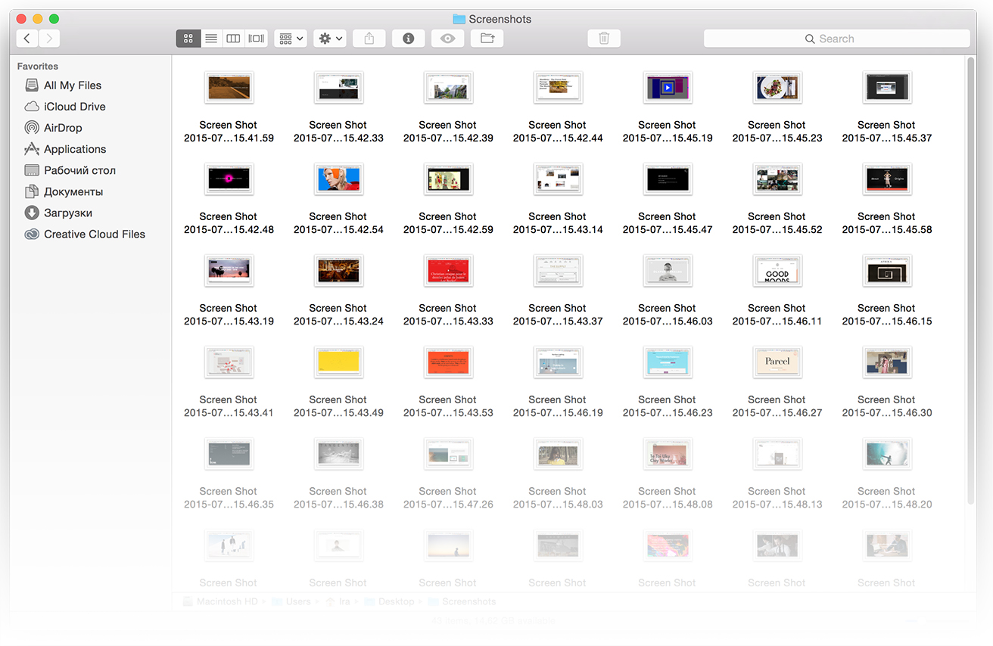This screenshot has height=646, width=993.
Task: Switch to column view mode
Action: click(x=234, y=39)
